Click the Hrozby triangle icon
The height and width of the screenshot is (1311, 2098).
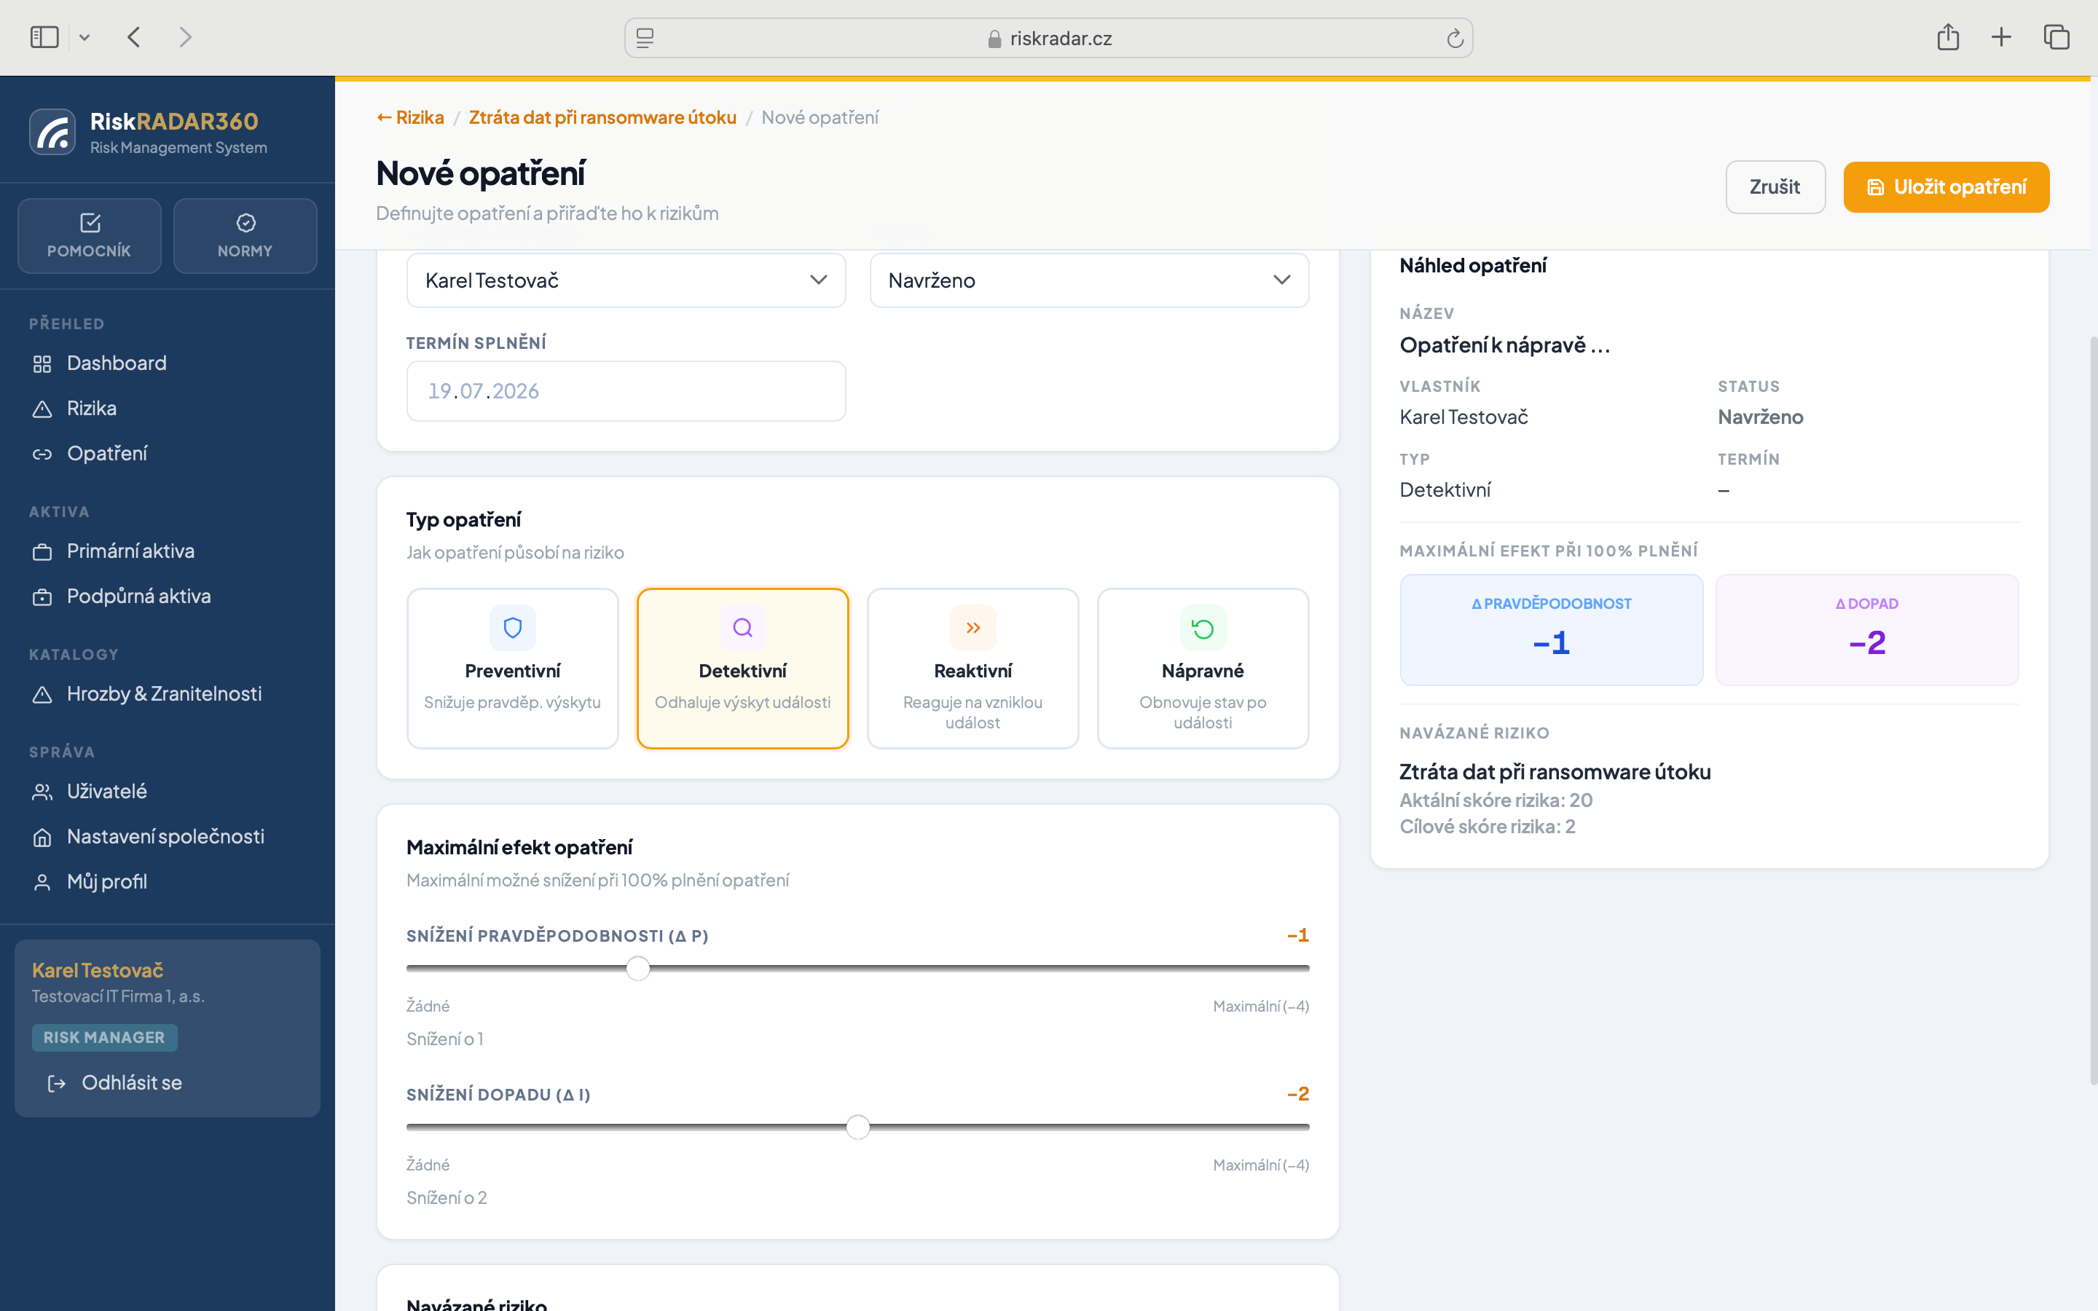coord(42,695)
